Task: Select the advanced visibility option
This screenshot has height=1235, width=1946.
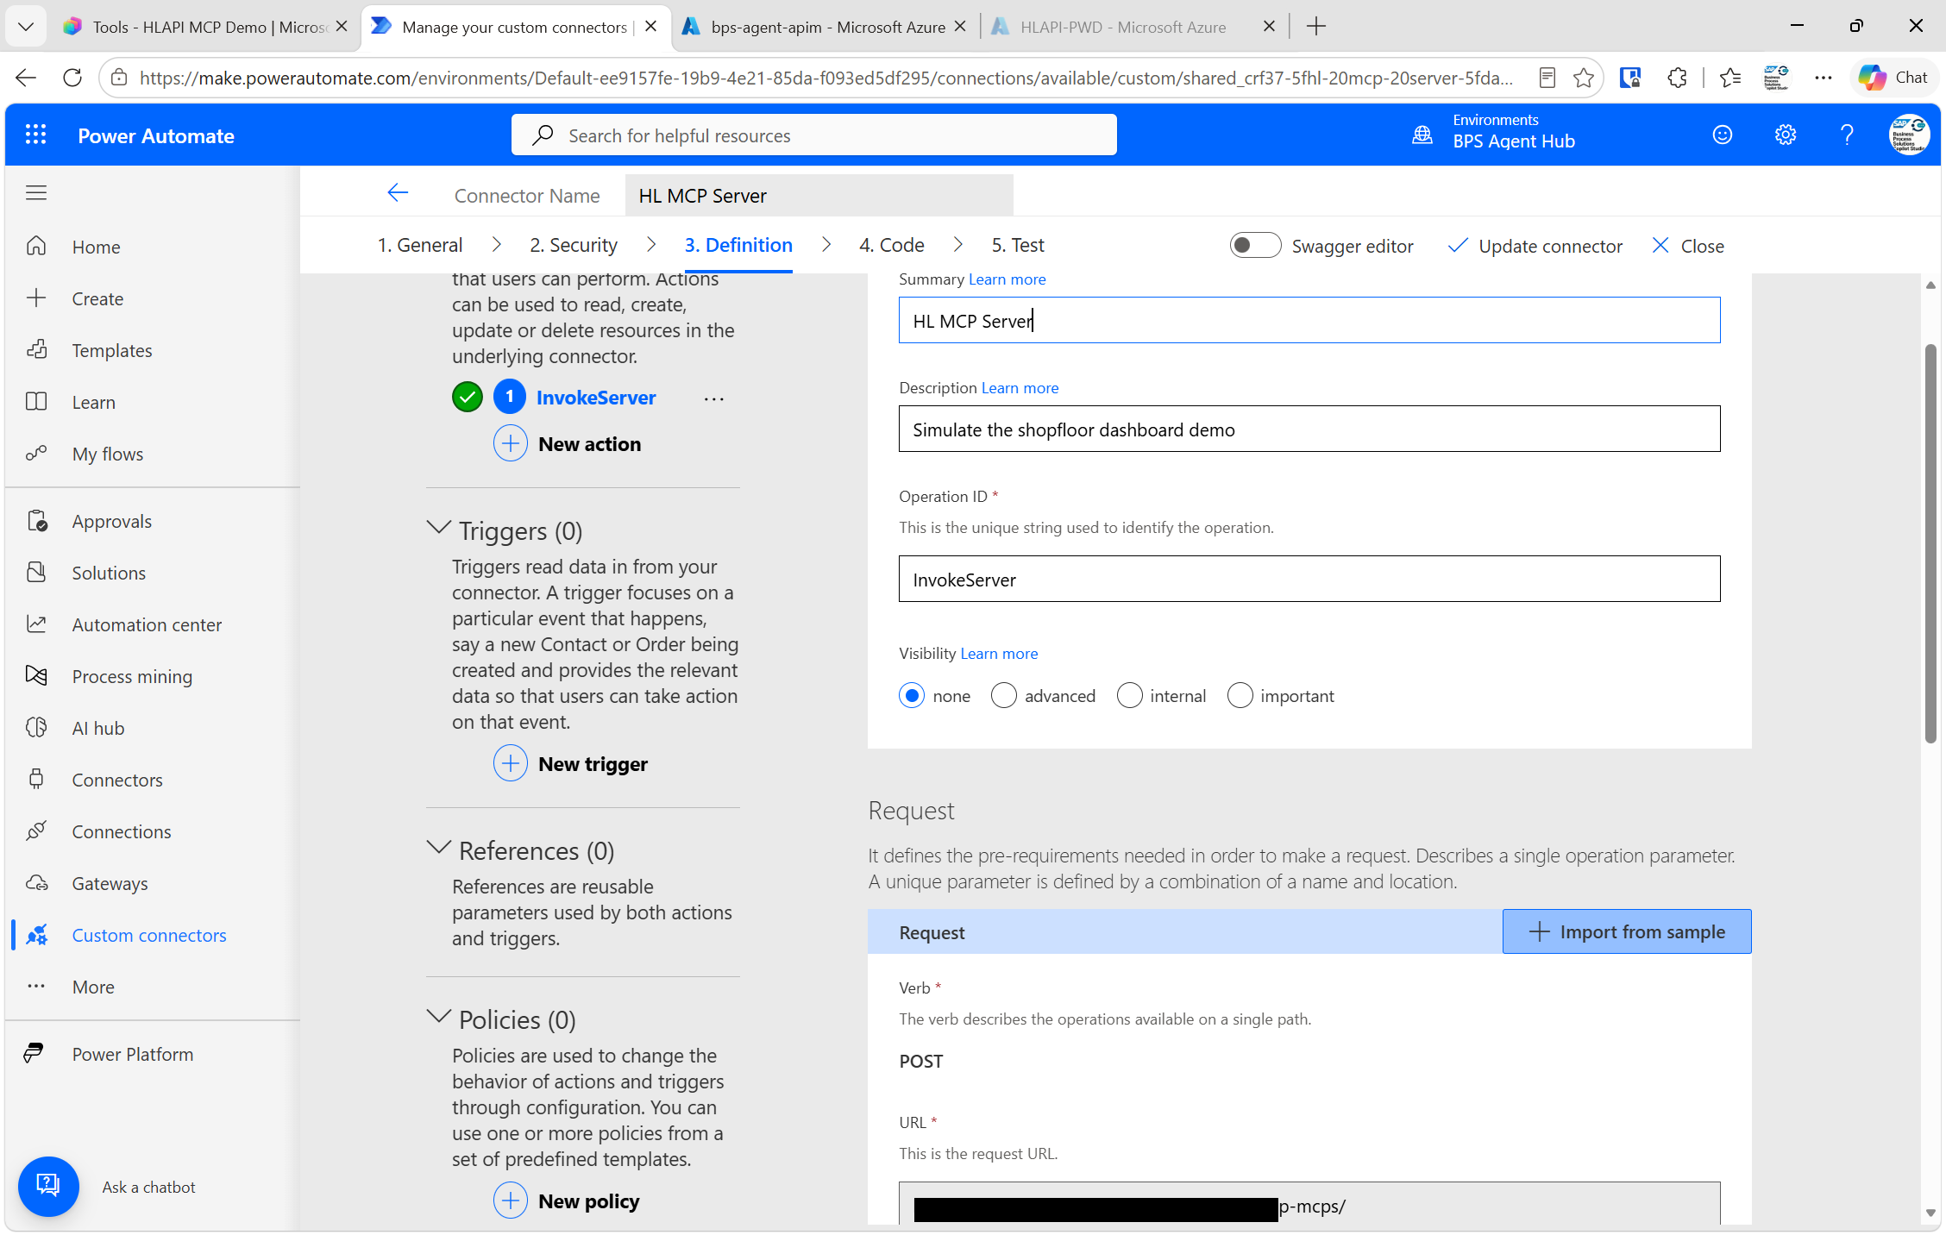Action: click(x=1004, y=695)
